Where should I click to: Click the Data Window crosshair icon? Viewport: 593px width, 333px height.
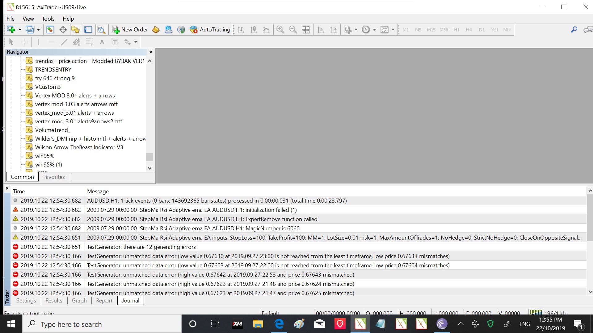point(63,30)
